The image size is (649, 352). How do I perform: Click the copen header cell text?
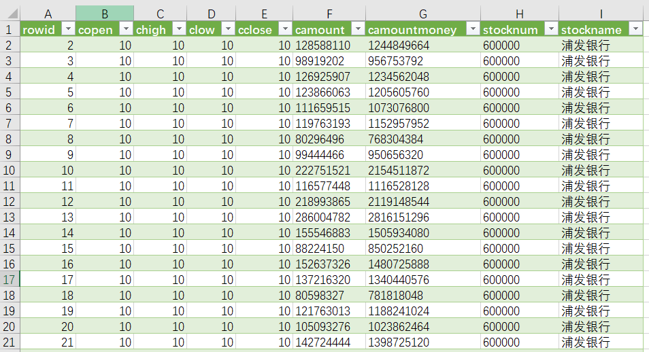pos(95,30)
